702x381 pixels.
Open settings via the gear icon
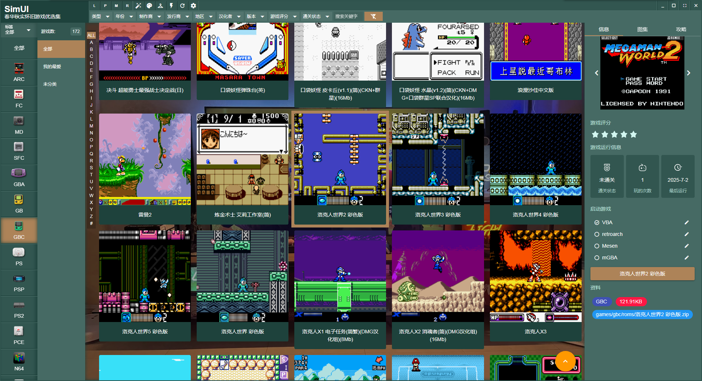(x=193, y=5)
